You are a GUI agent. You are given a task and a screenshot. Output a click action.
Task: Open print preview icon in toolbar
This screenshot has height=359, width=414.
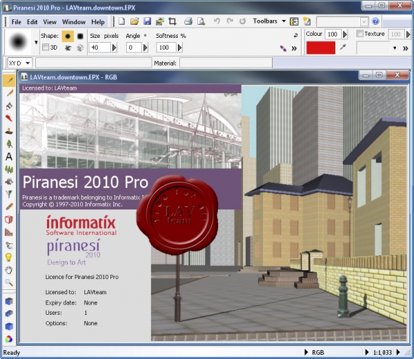tap(201, 21)
